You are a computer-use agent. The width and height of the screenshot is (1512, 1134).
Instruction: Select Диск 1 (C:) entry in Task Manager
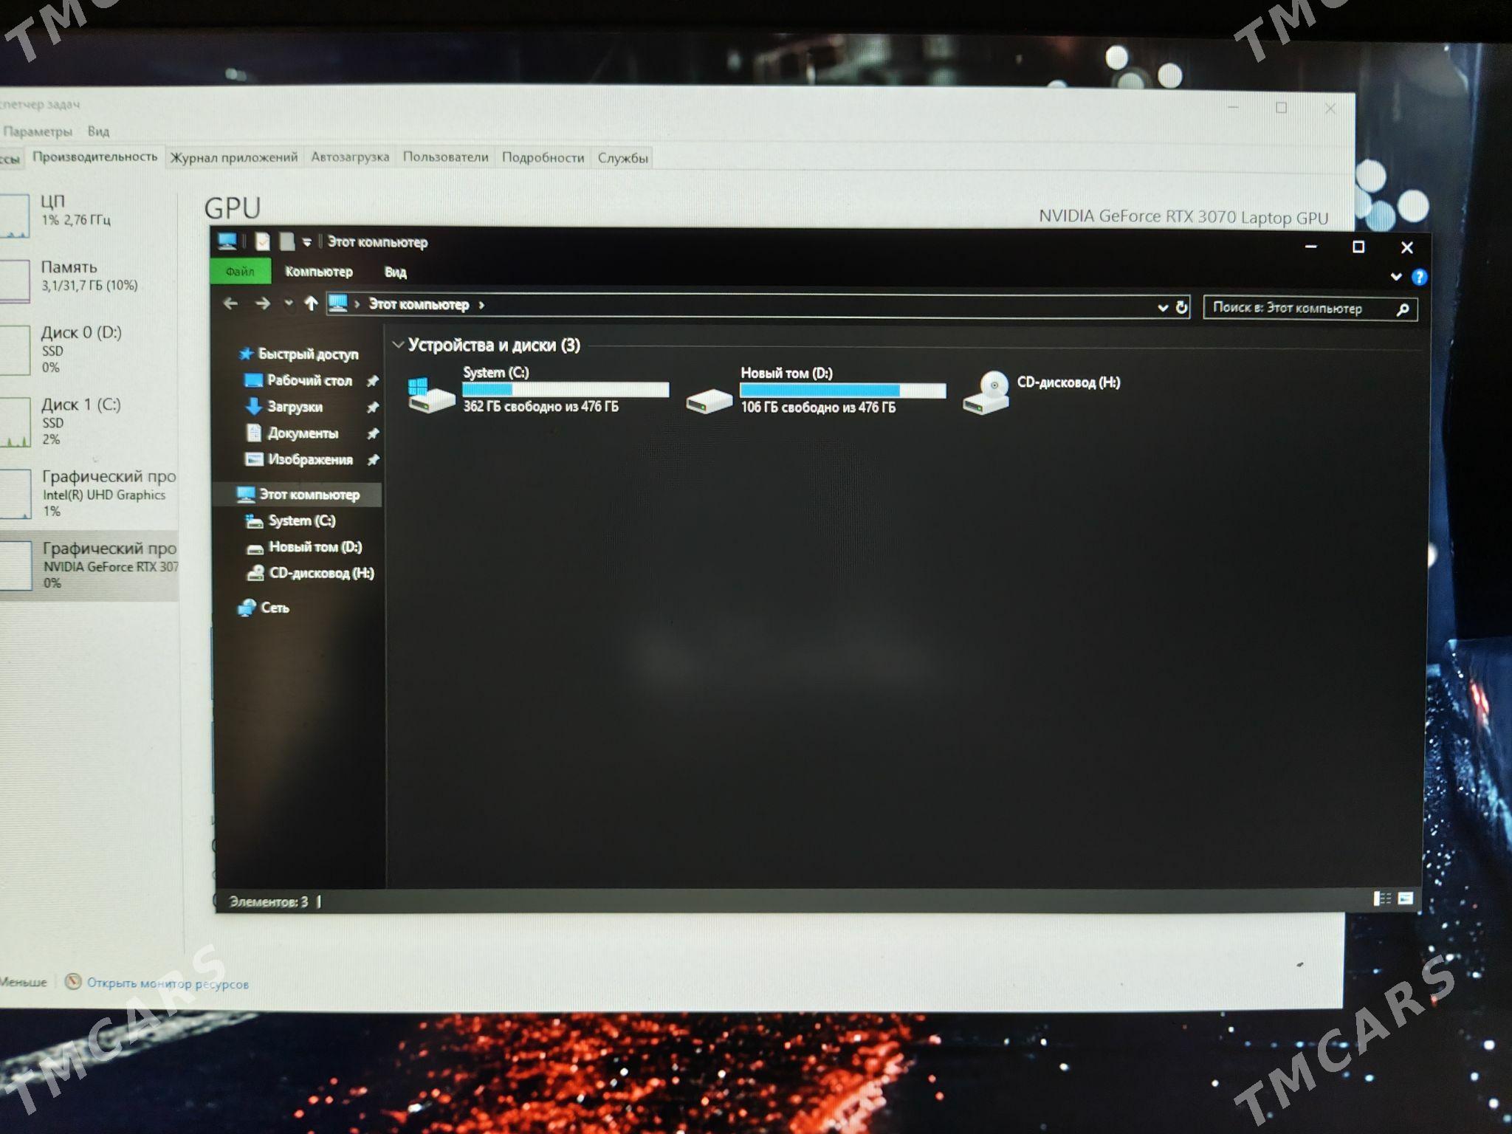(x=89, y=421)
